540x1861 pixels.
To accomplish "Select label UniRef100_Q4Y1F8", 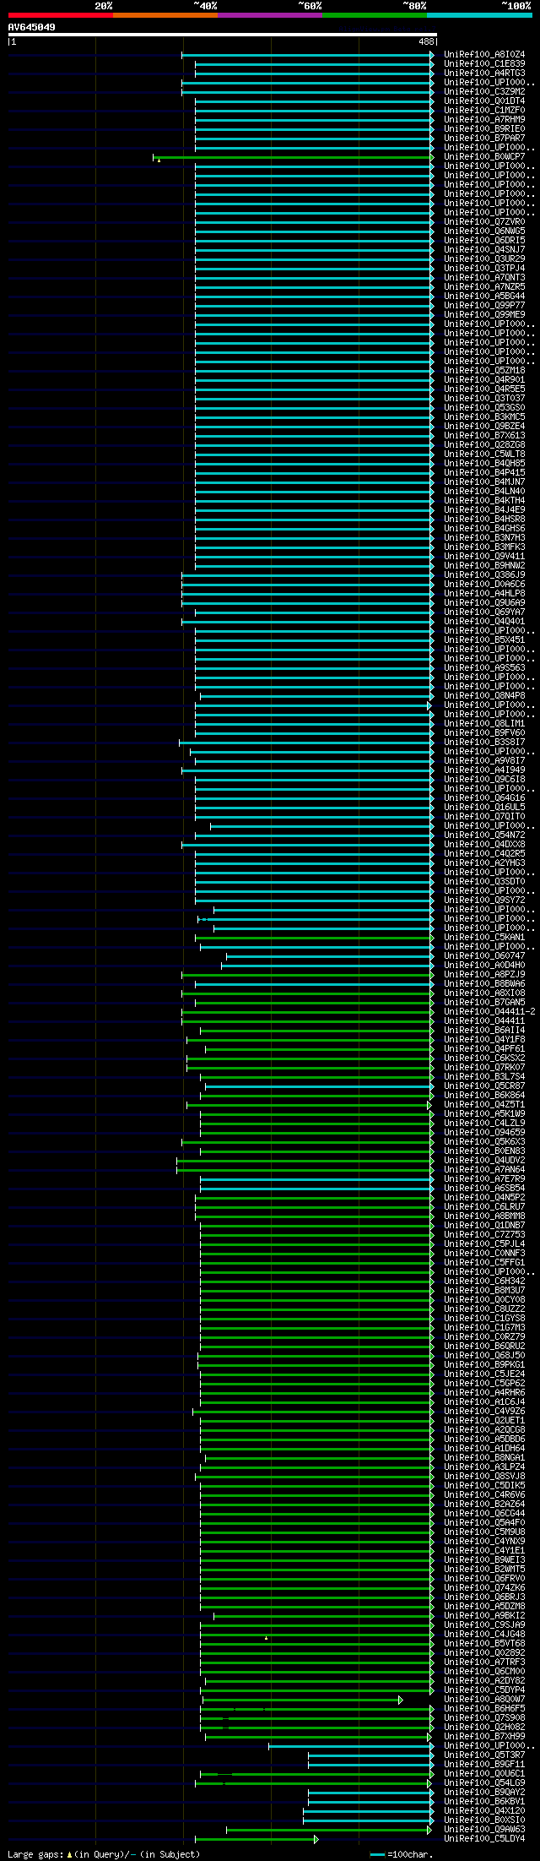I will 484,1039.
